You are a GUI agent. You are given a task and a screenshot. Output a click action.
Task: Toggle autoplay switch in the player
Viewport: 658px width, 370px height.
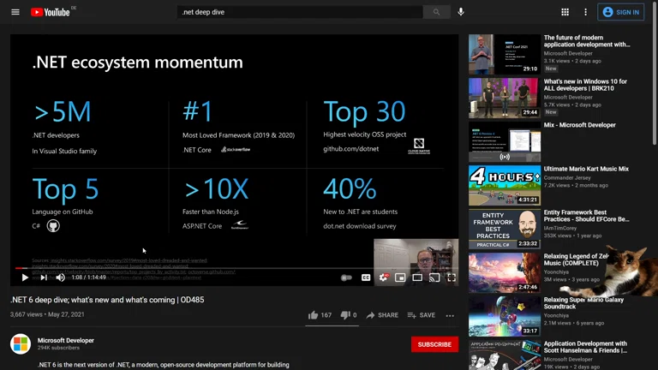click(346, 277)
